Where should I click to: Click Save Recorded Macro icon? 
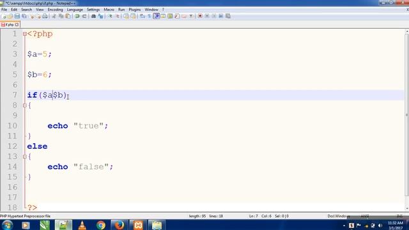tap(228, 16)
